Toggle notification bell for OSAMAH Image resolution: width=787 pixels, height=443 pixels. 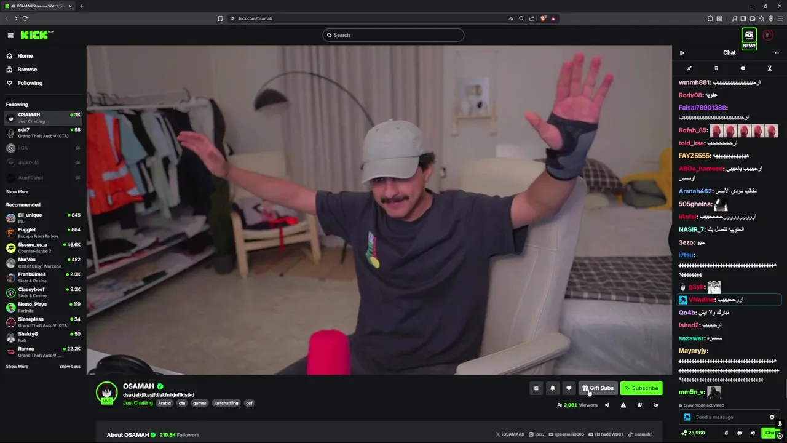coord(552,388)
